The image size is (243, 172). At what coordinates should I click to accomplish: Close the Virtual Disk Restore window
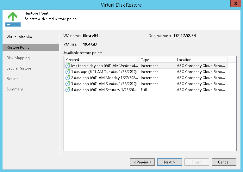tap(234, 4)
